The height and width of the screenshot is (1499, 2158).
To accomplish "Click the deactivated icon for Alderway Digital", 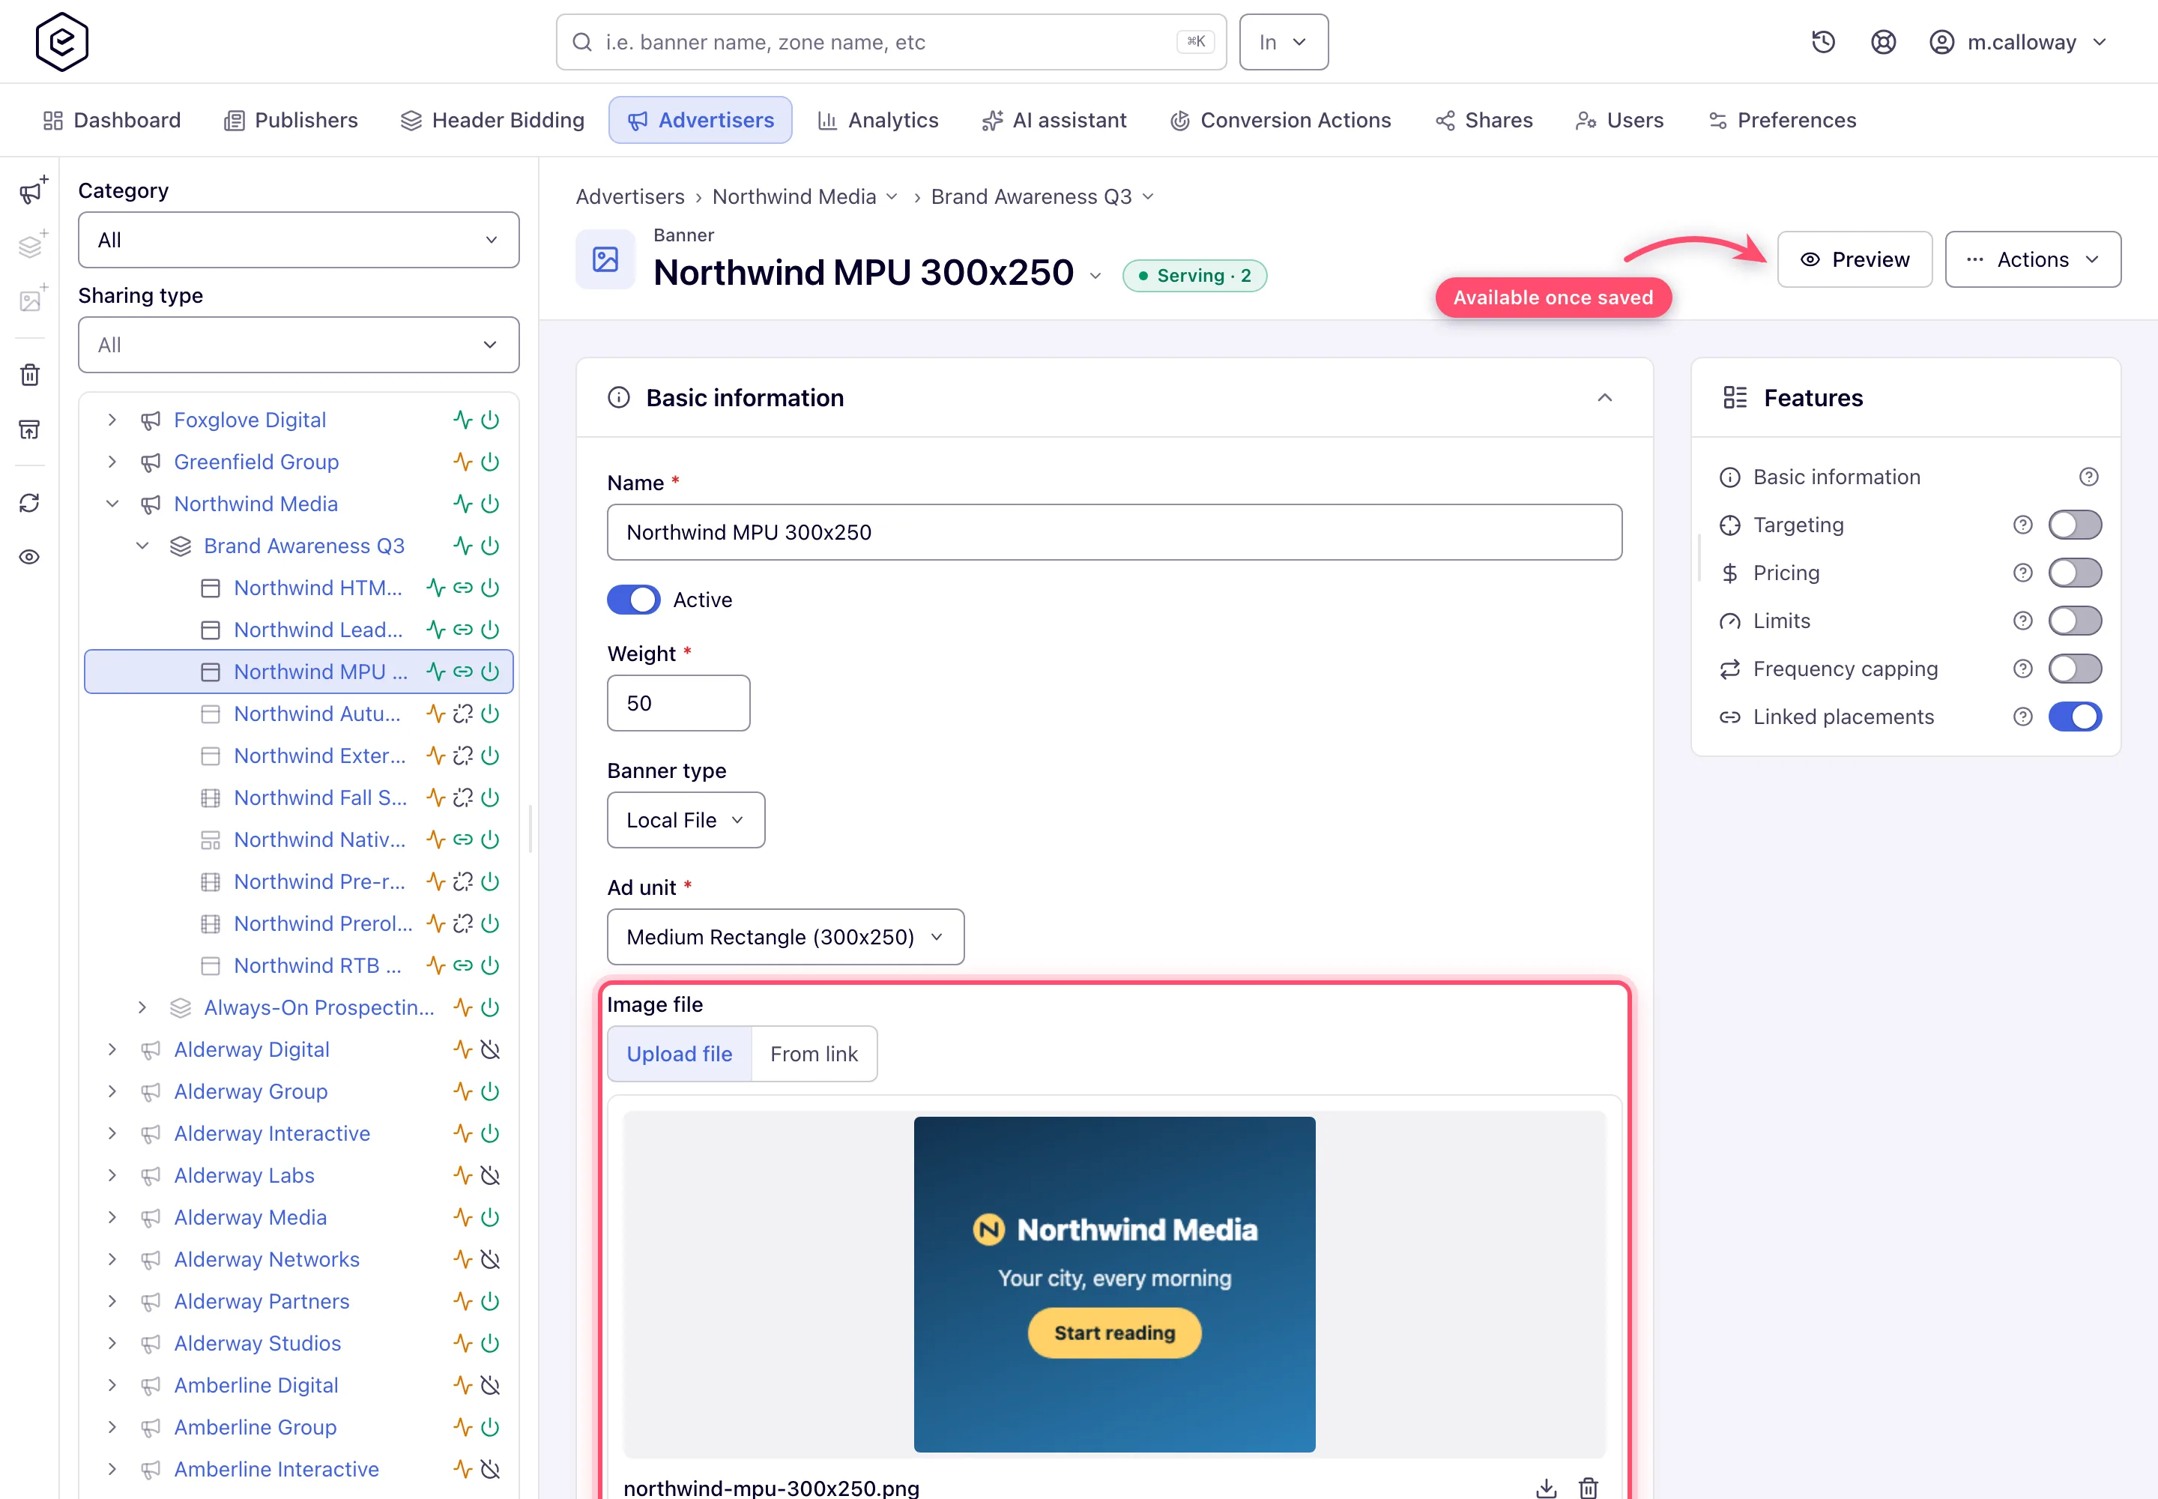I will coord(490,1049).
